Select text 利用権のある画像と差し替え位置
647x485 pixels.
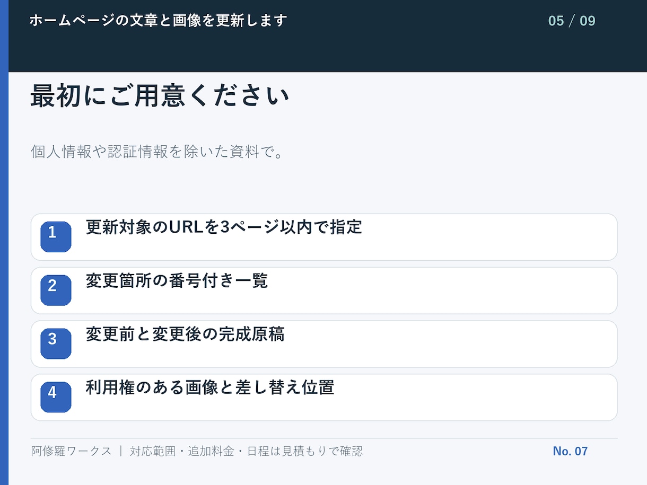coord(210,388)
